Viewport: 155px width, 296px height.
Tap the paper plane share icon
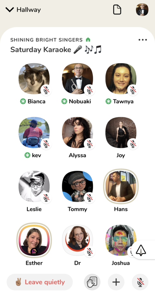(140, 250)
